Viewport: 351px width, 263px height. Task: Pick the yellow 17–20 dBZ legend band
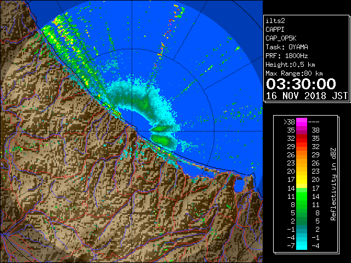pyautogui.click(x=302, y=180)
